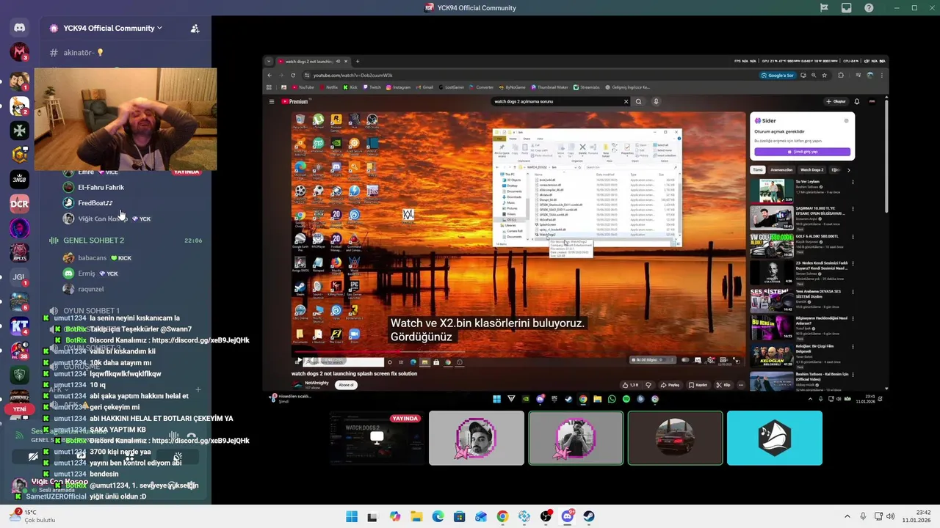The image size is (940, 528).
Task: Click YouTube search magnifier button in stream
Action: point(638,102)
